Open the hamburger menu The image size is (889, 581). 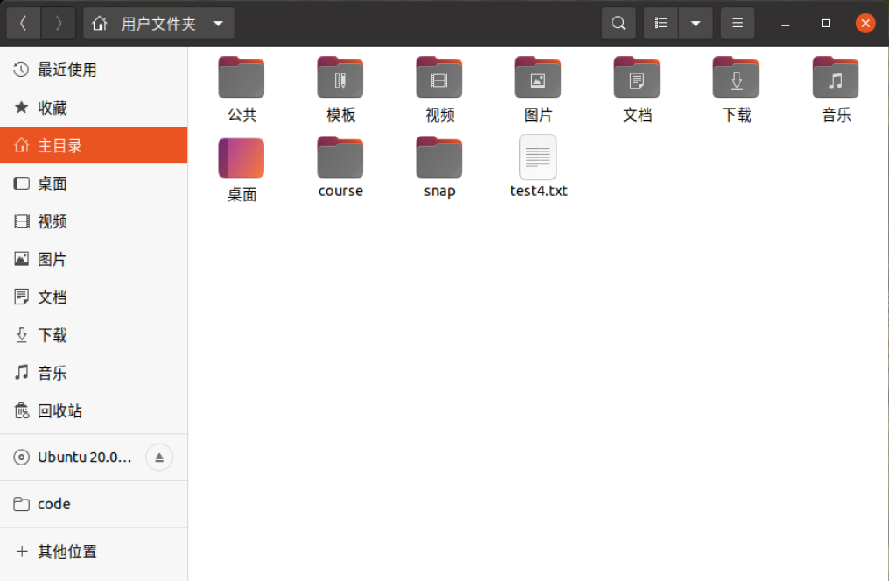(737, 23)
